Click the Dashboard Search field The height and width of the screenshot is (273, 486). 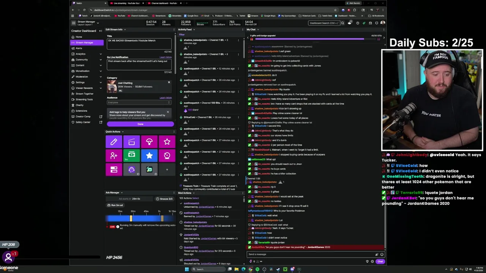tap(323, 23)
